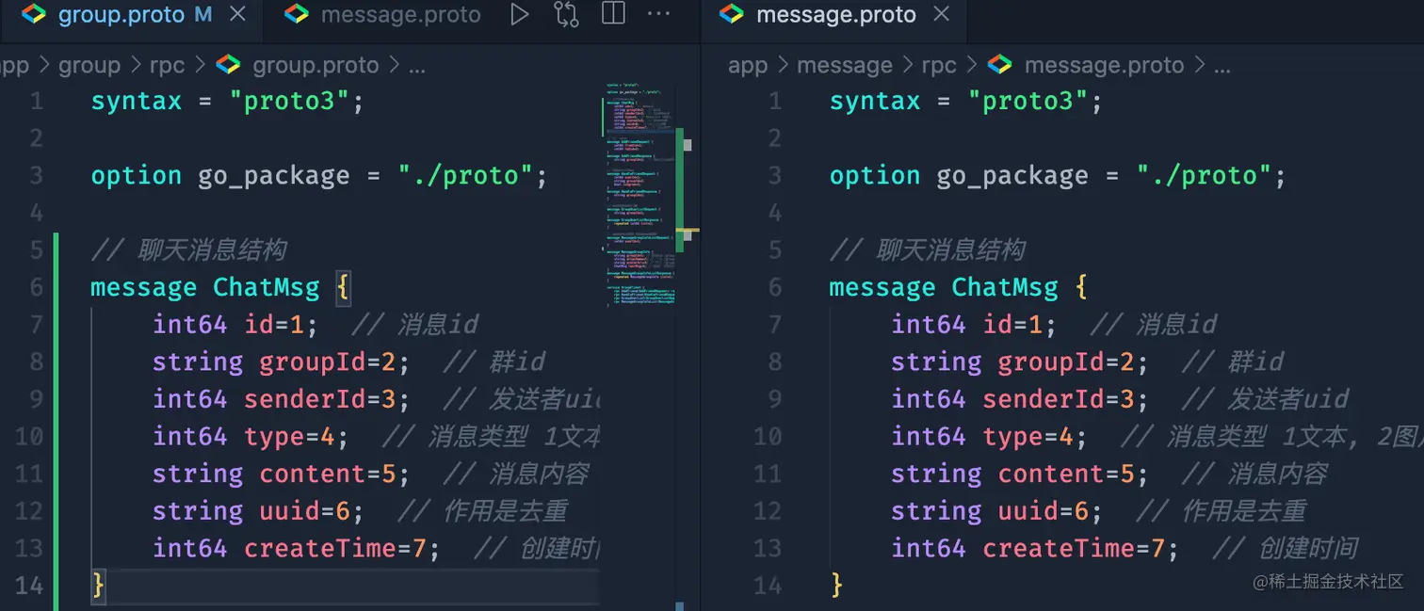Click line number 10 in right editor
Viewport: 1424px width, 611px height.
click(x=768, y=437)
